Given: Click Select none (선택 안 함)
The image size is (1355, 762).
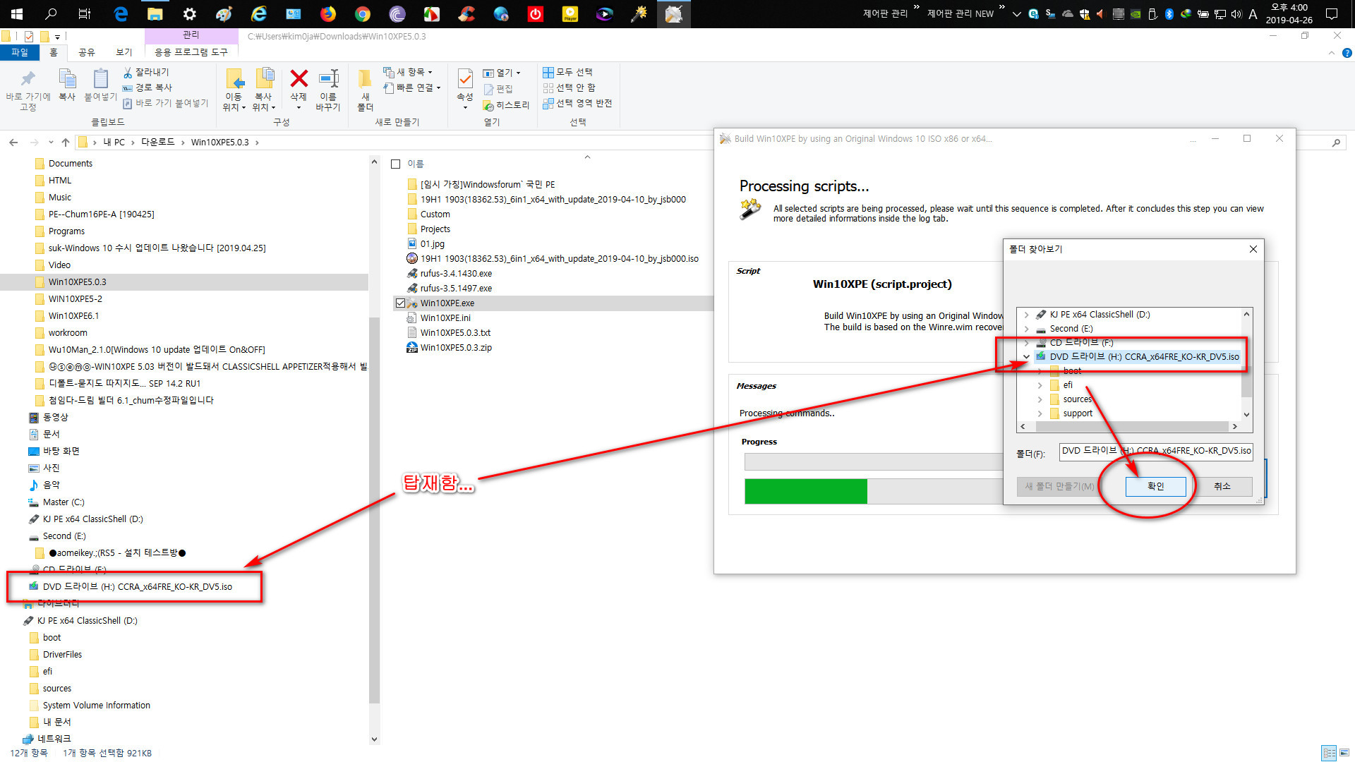Looking at the screenshot, I should [x=569, y=87].
